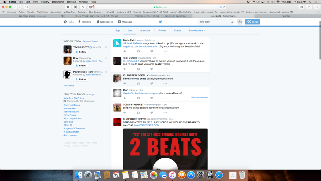
Task: Open the Videos results tab
Action: click(177, 30)
